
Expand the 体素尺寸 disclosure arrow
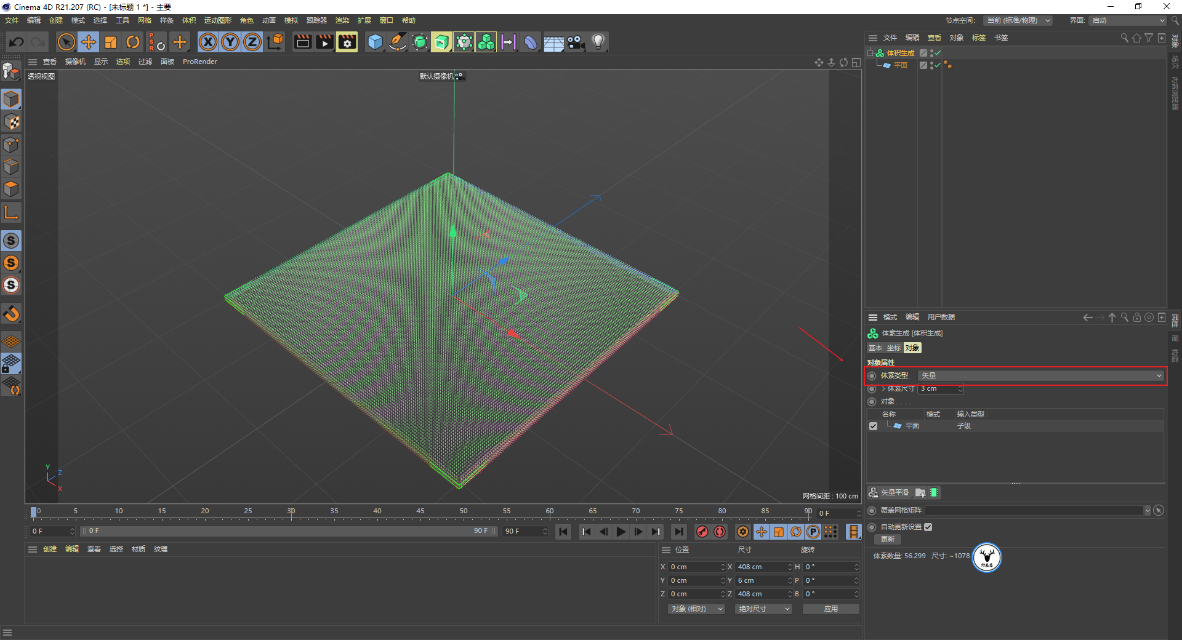click(x=883, y=389)
